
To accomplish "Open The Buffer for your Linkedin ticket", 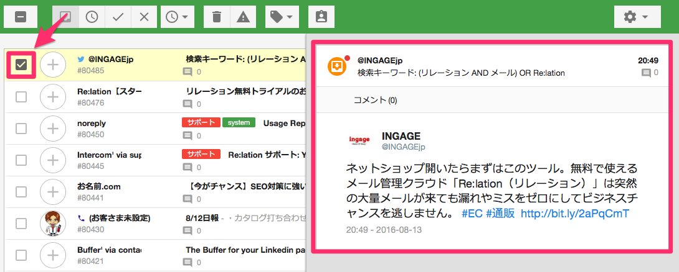I will pyautogui.click(x=246, y=250).
